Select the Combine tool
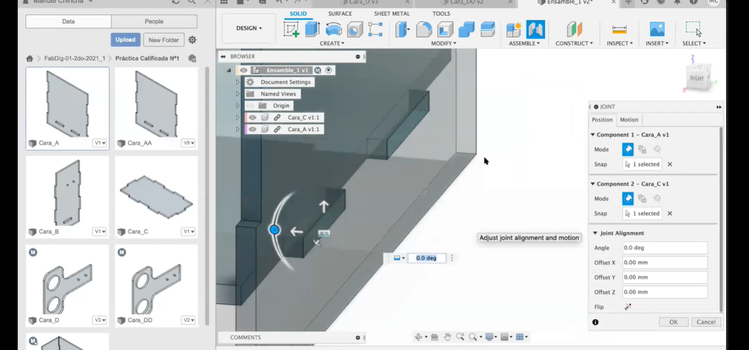Image resolution: width=749 pixels, height=350 pixels. pos(466,29)
